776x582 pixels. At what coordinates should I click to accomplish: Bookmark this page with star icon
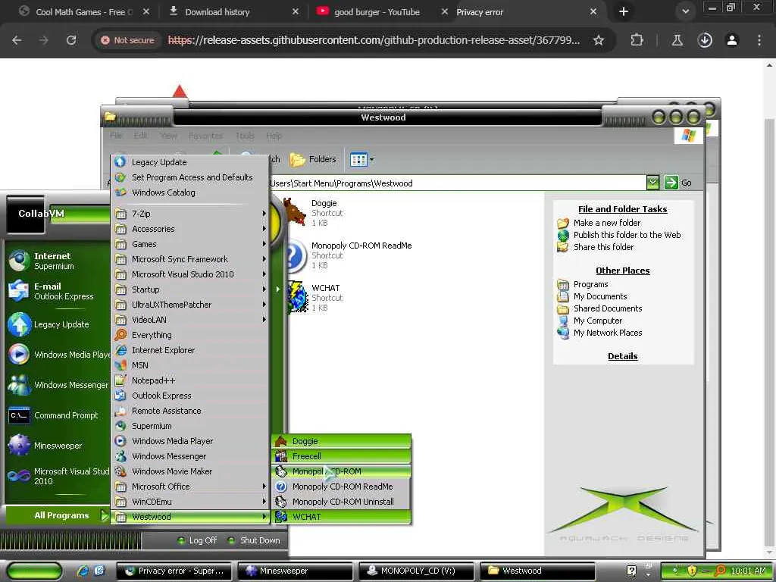click(599, 40)
